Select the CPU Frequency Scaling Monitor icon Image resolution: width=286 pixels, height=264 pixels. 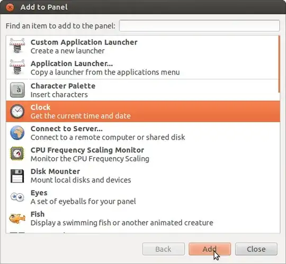click(17, 153)
